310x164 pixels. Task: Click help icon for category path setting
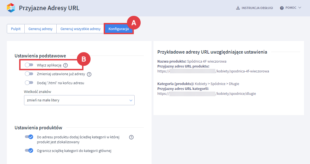pos(131,137)
